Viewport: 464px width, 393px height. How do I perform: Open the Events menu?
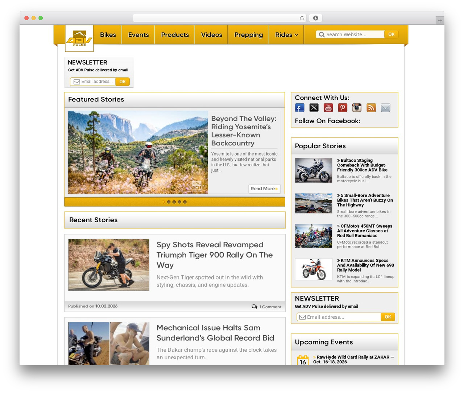[x=138, y=35]
